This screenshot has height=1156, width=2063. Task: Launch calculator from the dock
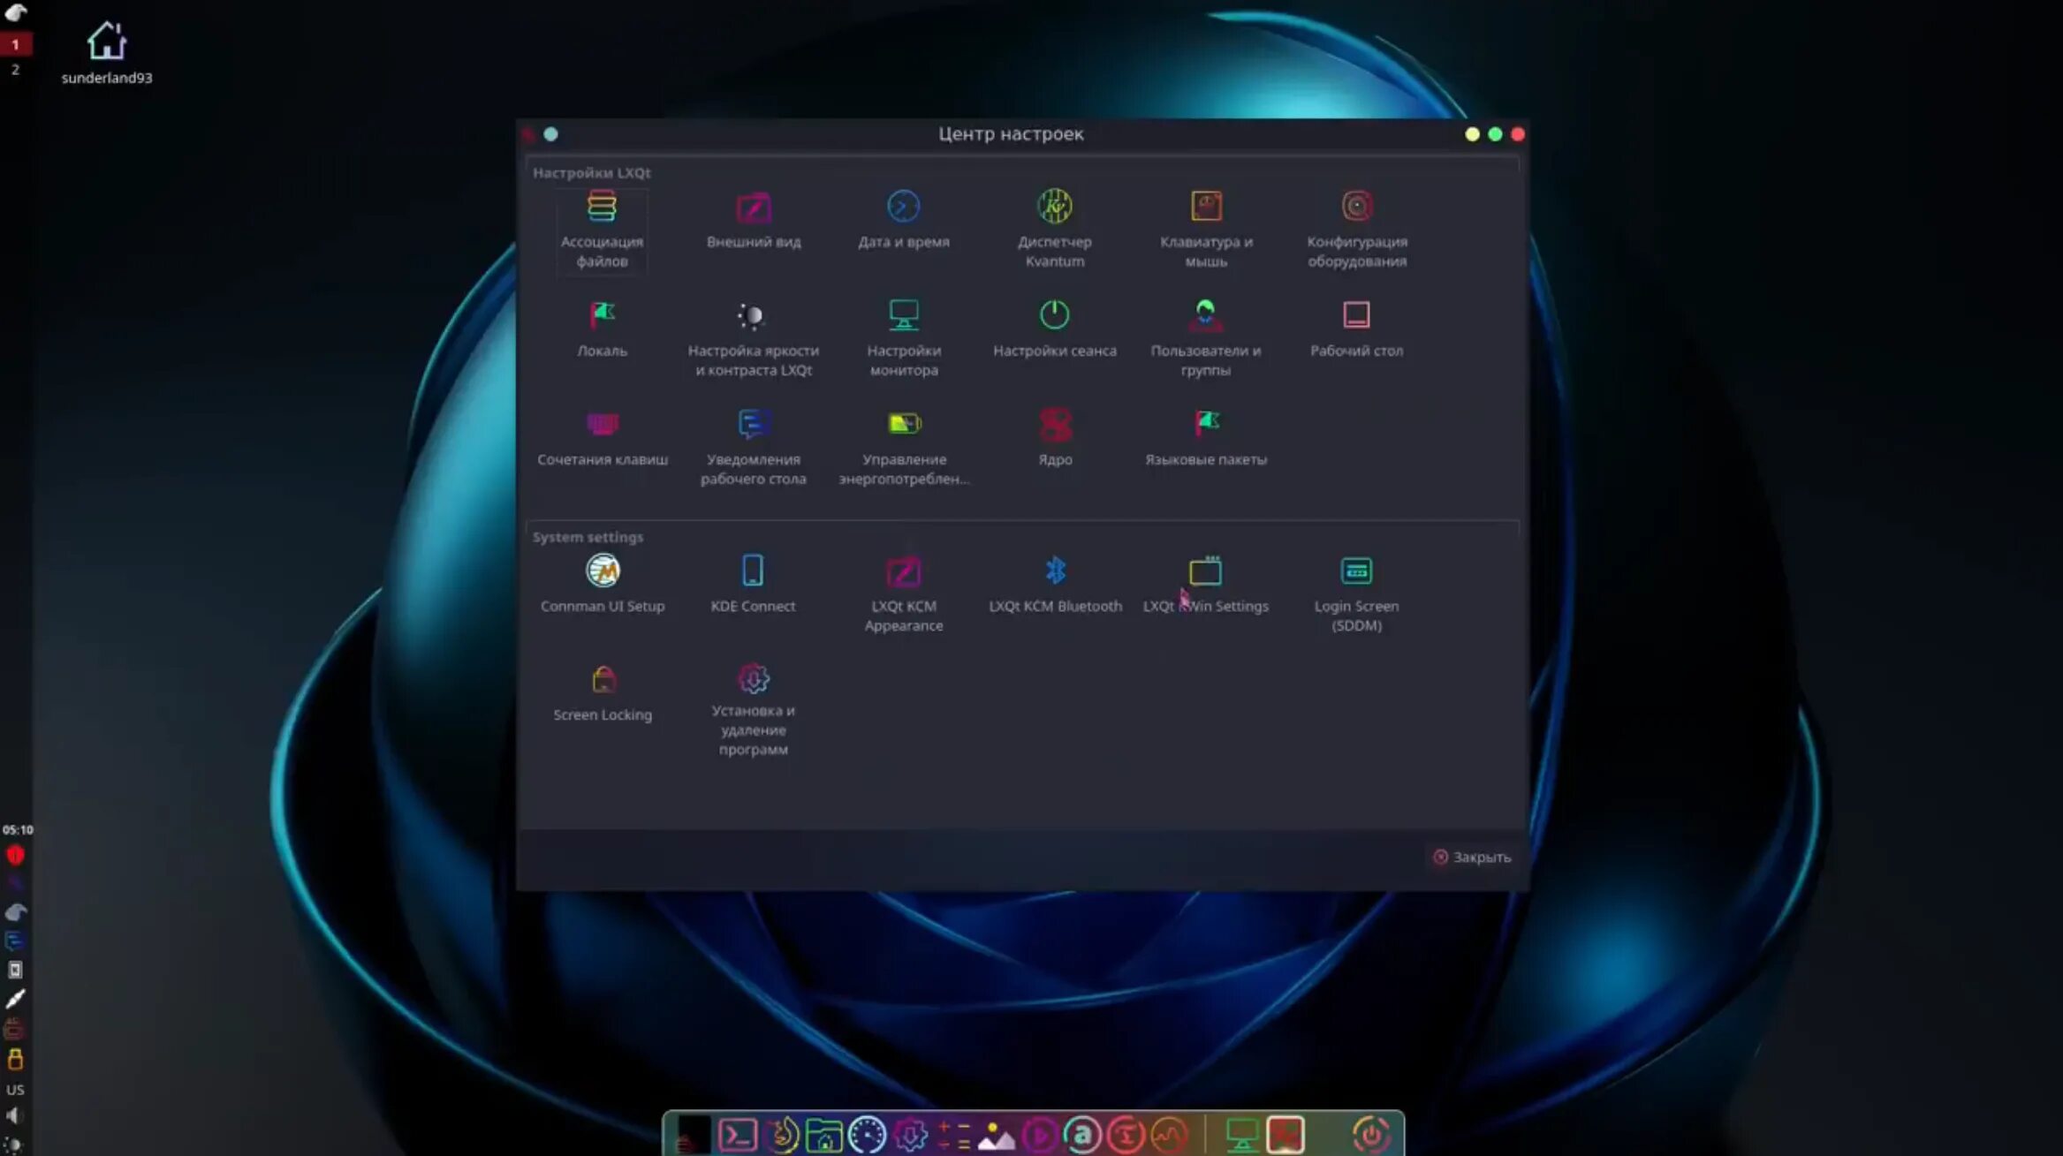953,1135
